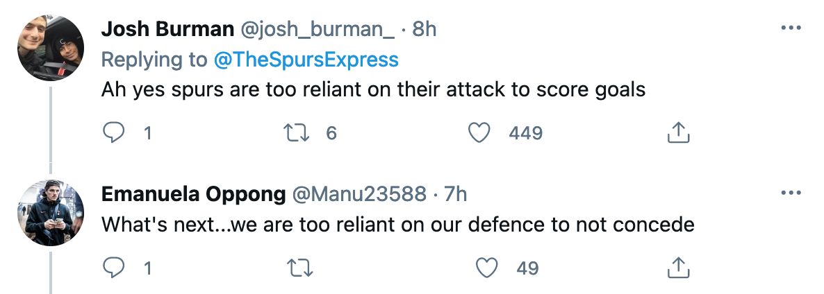824x294 pixels.
Task: Open the tweet about spurs attack reliance
Action: [373, 90]
